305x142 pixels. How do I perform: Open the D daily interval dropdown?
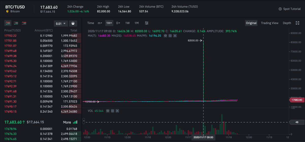point(118,23)
